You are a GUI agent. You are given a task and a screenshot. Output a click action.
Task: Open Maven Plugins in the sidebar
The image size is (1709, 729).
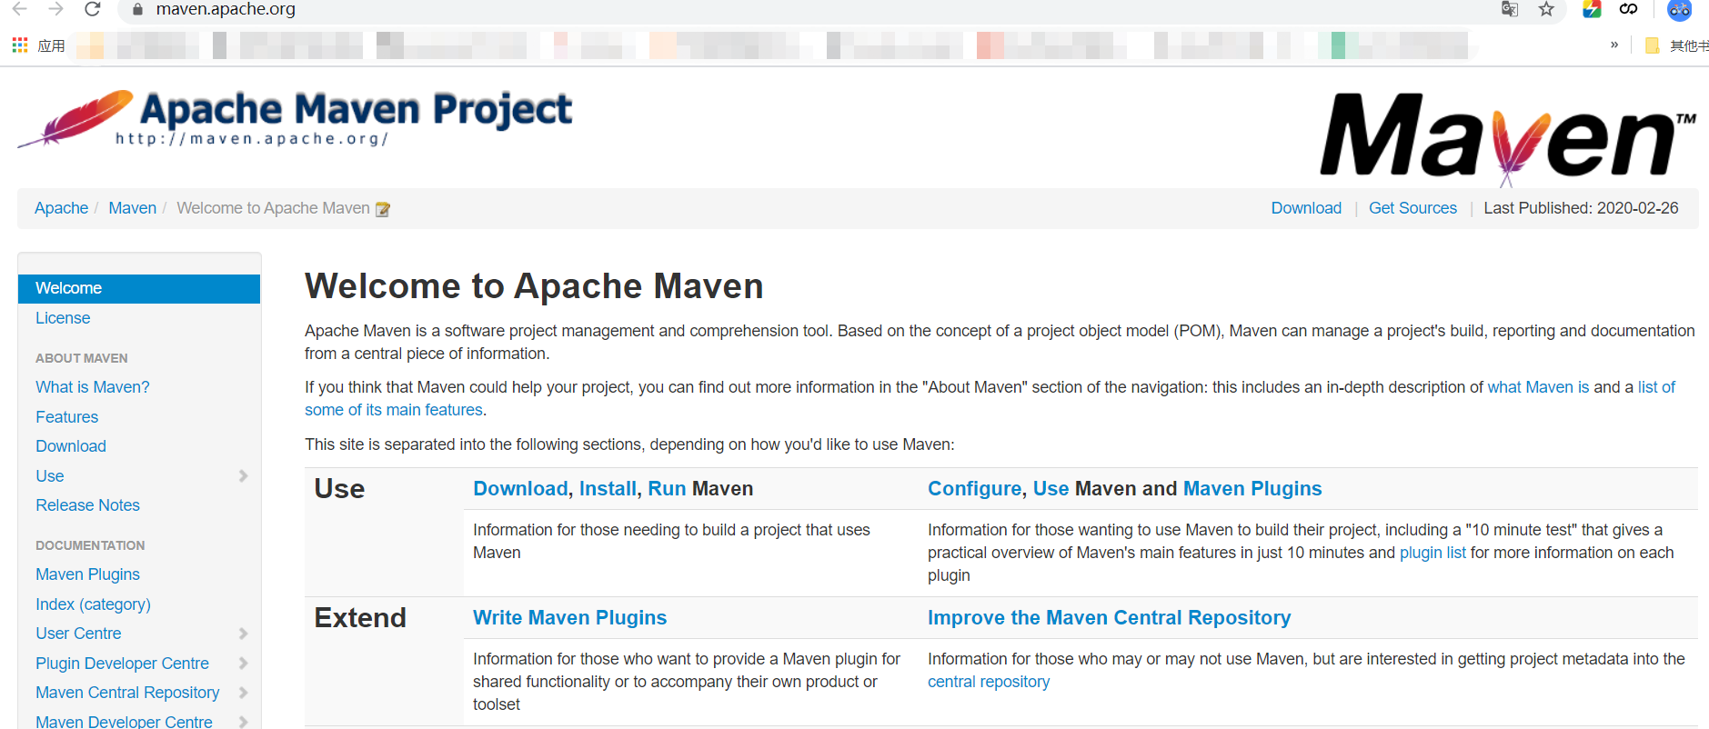click(87, 574)
